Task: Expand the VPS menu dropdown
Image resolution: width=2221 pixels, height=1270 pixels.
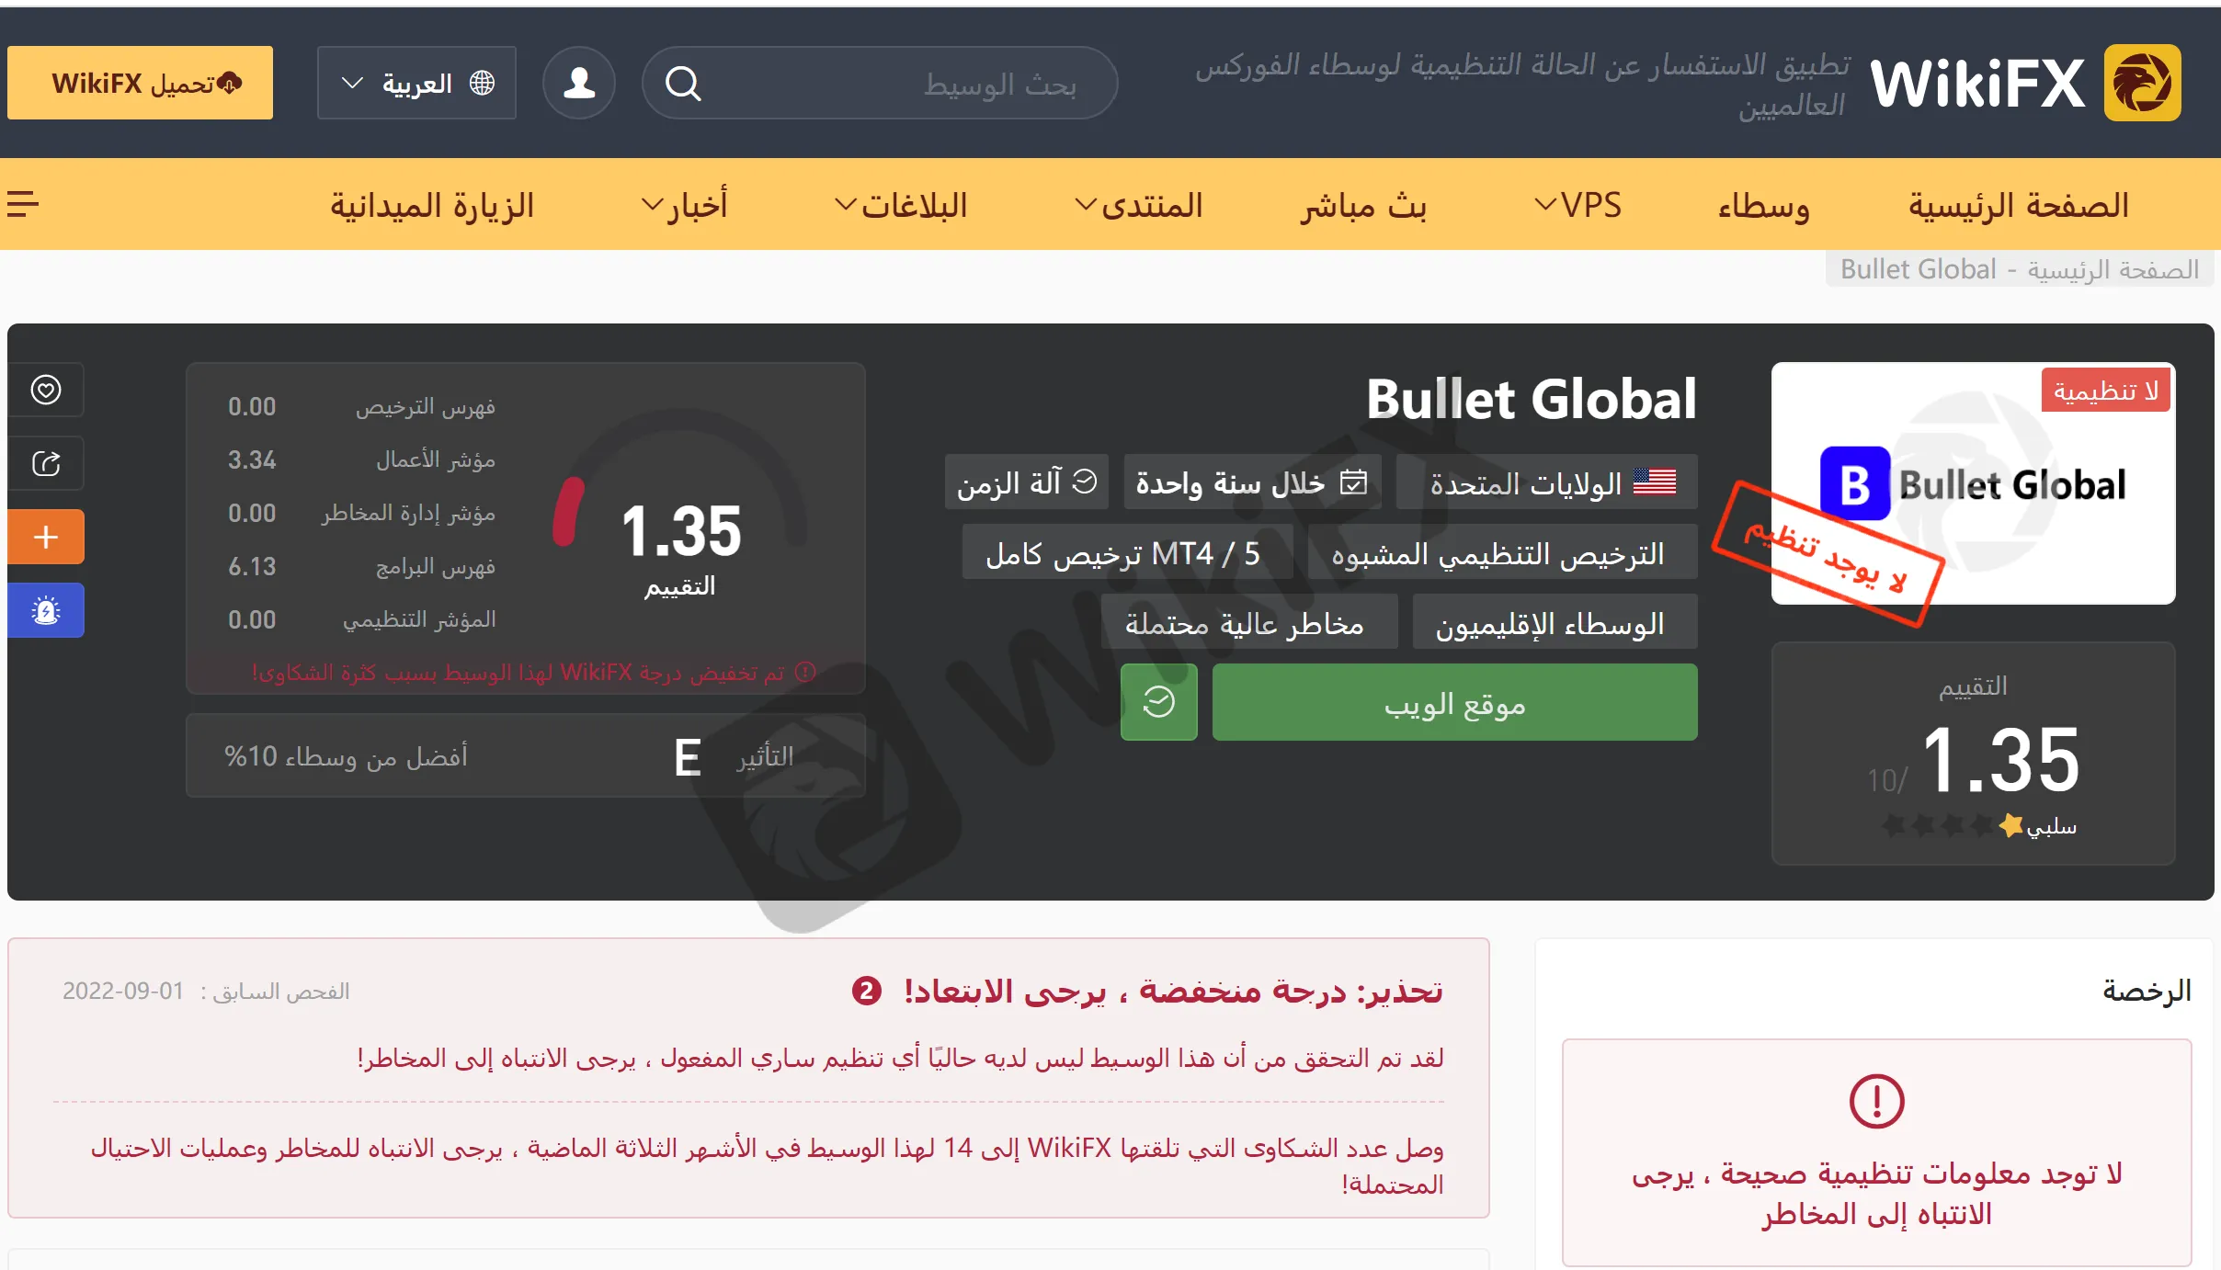Action: pos(1577,205)
